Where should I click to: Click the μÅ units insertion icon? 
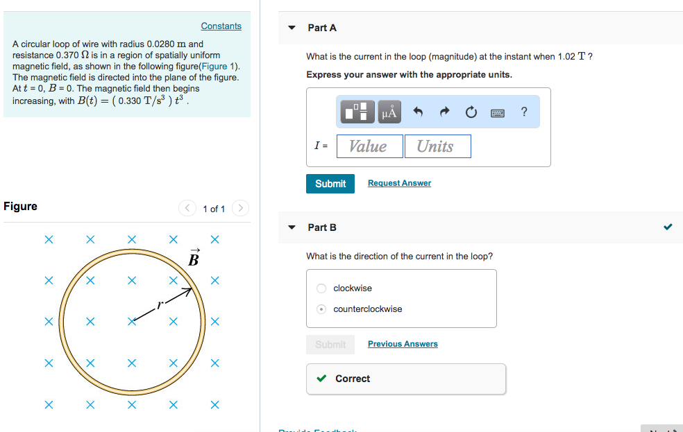coord(389,112)
